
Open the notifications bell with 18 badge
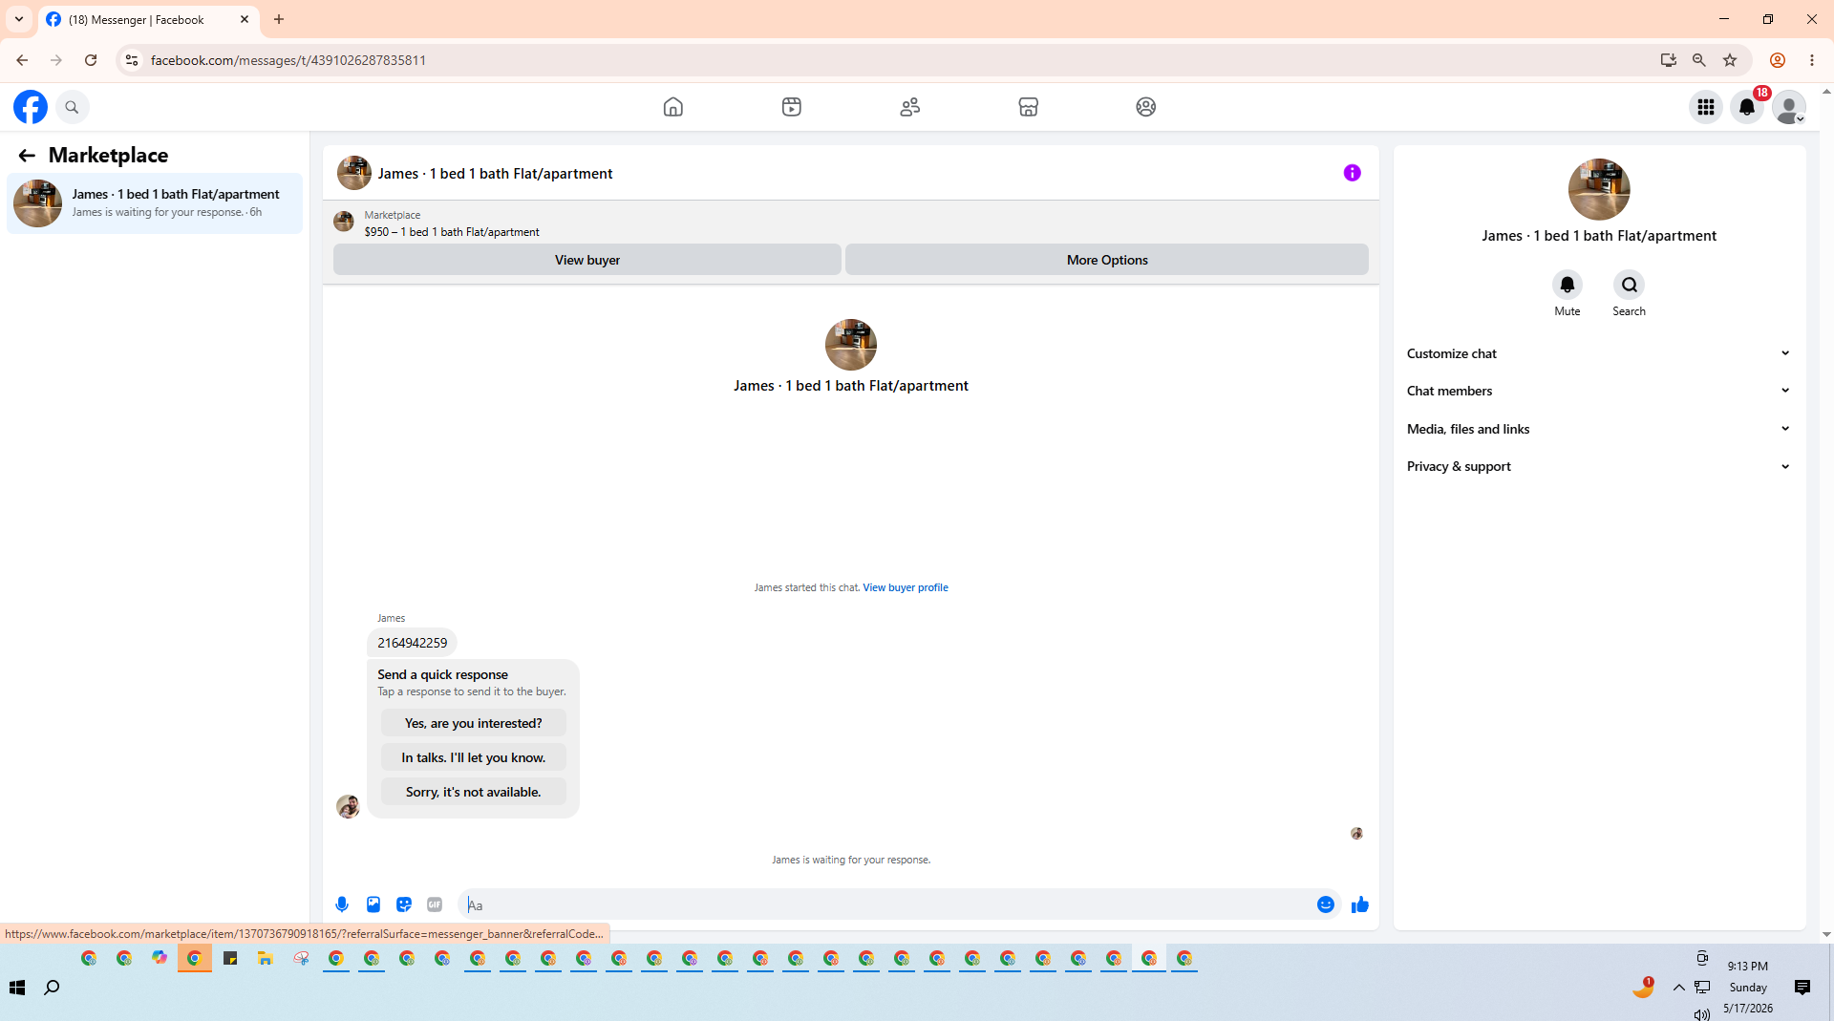[1748, 107]
